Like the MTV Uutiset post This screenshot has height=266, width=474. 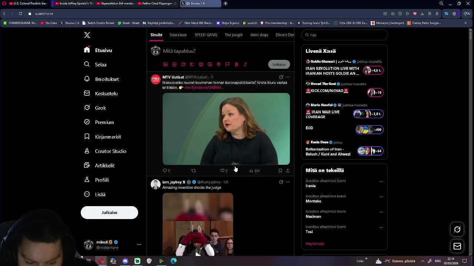pos(224,171)
